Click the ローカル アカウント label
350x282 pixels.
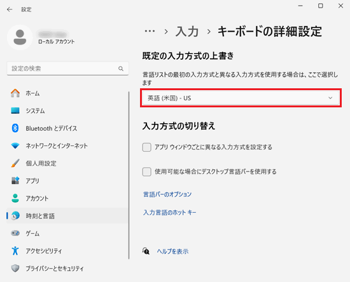click(x=56, y=42)
